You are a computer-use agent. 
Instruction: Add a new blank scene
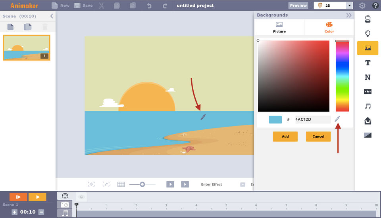[x=10, y=27]
